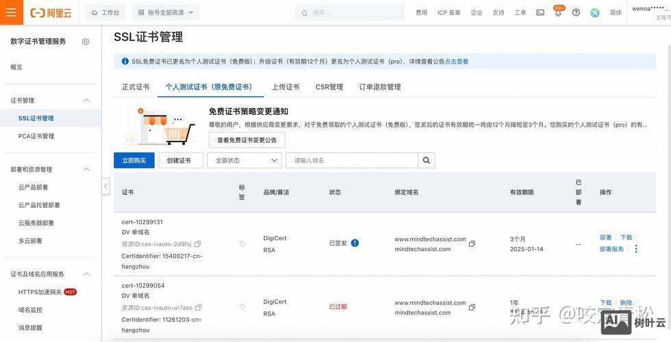Click tag icon for cert-10299131
This screenshot has width=671, height=342.
tap(242, 244)
